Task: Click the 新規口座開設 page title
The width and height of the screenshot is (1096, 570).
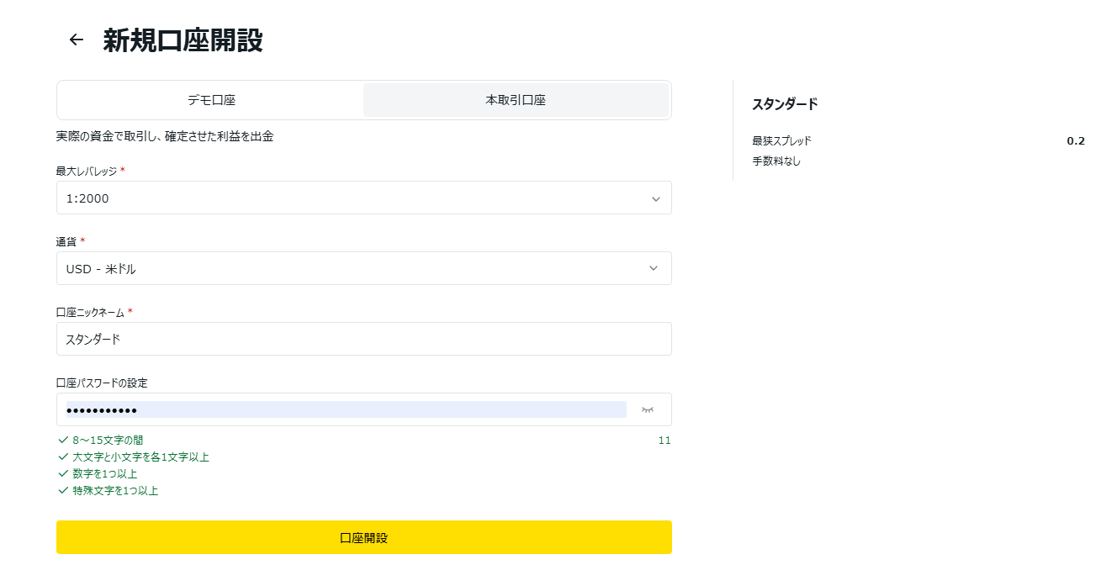Action: point(183,40)
